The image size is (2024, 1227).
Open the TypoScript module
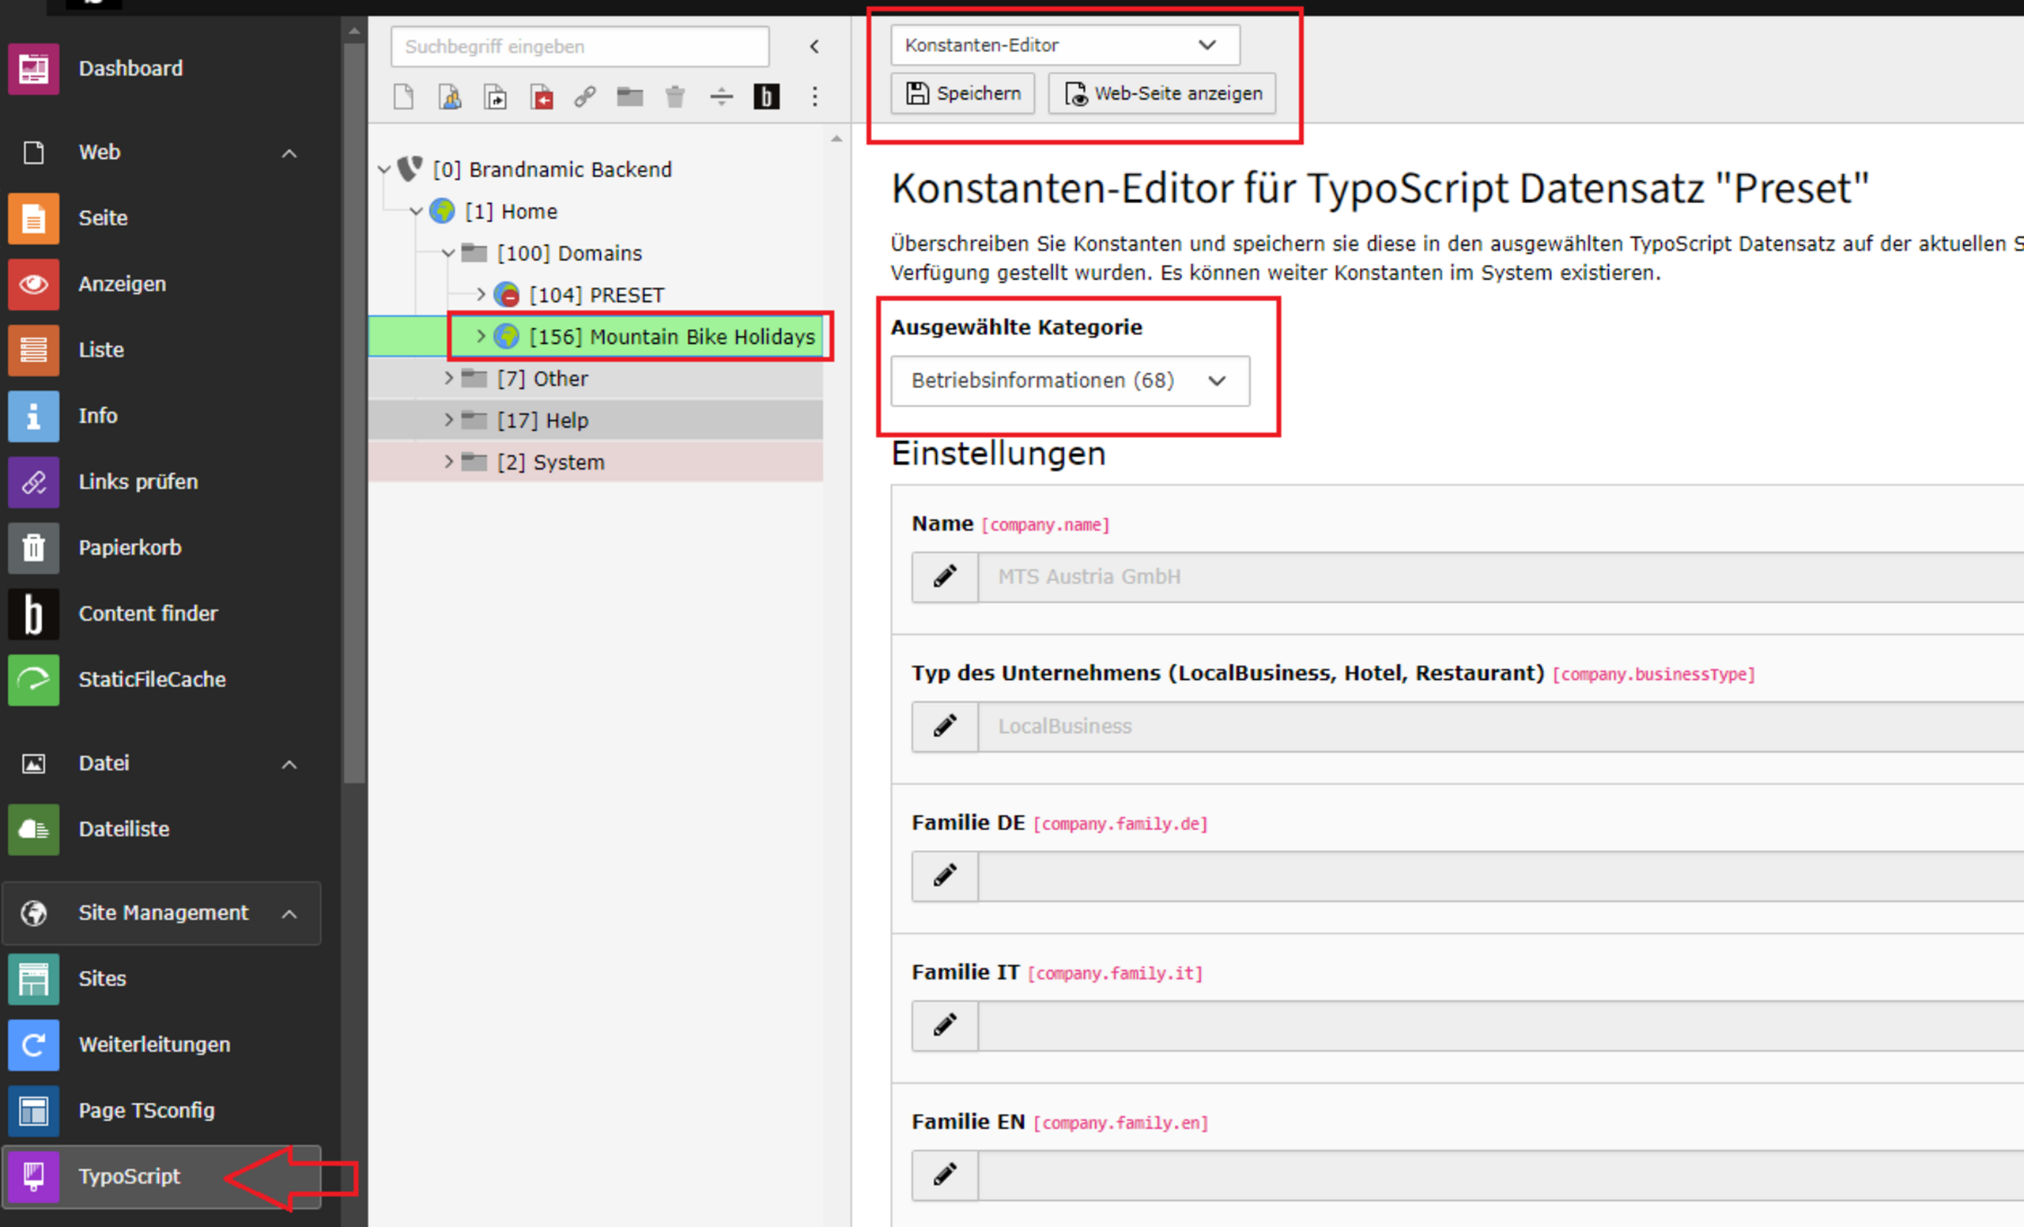pyautogui.click(x=129, y=1176)
